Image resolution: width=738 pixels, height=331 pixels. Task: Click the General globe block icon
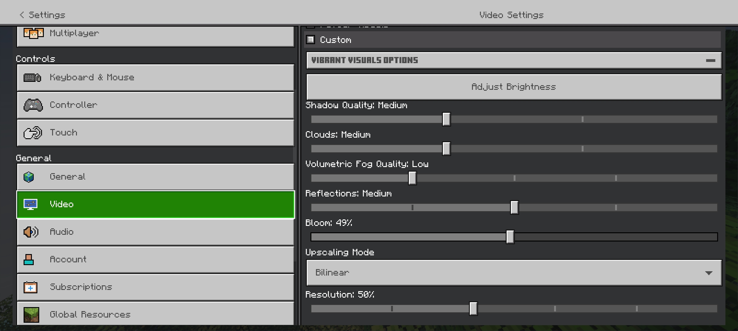(x=29, y=177)
